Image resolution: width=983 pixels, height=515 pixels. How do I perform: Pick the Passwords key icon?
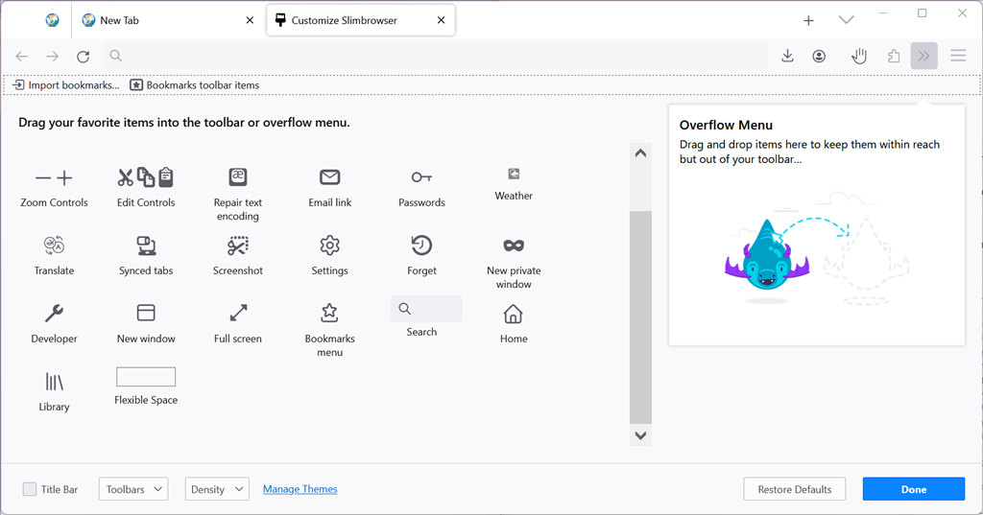point(421,177)
